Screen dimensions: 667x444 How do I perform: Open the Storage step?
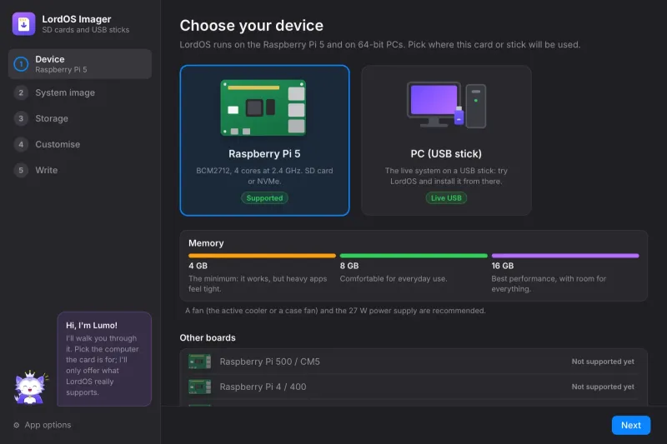[80, 118]
